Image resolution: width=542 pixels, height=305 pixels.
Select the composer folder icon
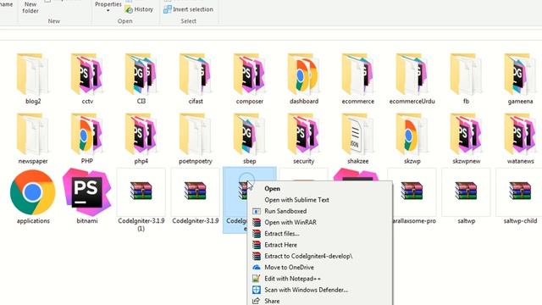[x=250, y=74]
